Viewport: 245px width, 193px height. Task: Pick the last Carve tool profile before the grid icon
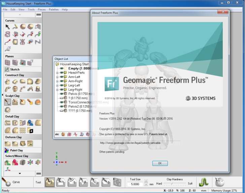click(106, 182)
